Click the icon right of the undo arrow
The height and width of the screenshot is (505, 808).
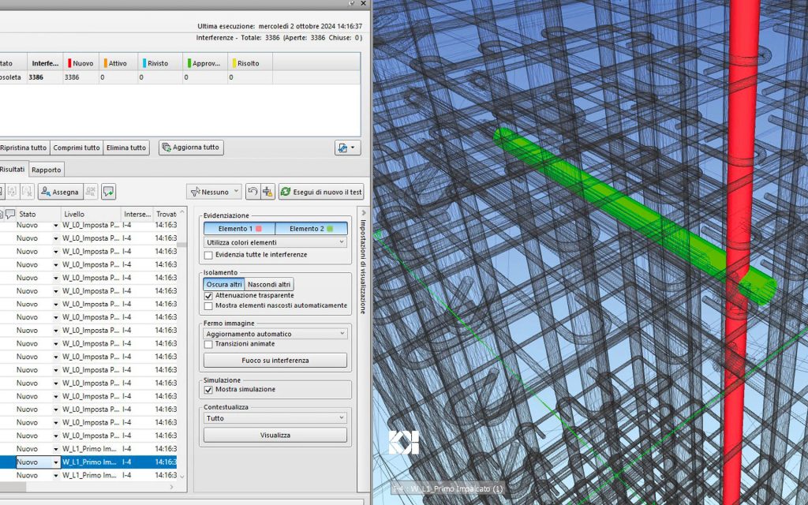coord(267,191)
